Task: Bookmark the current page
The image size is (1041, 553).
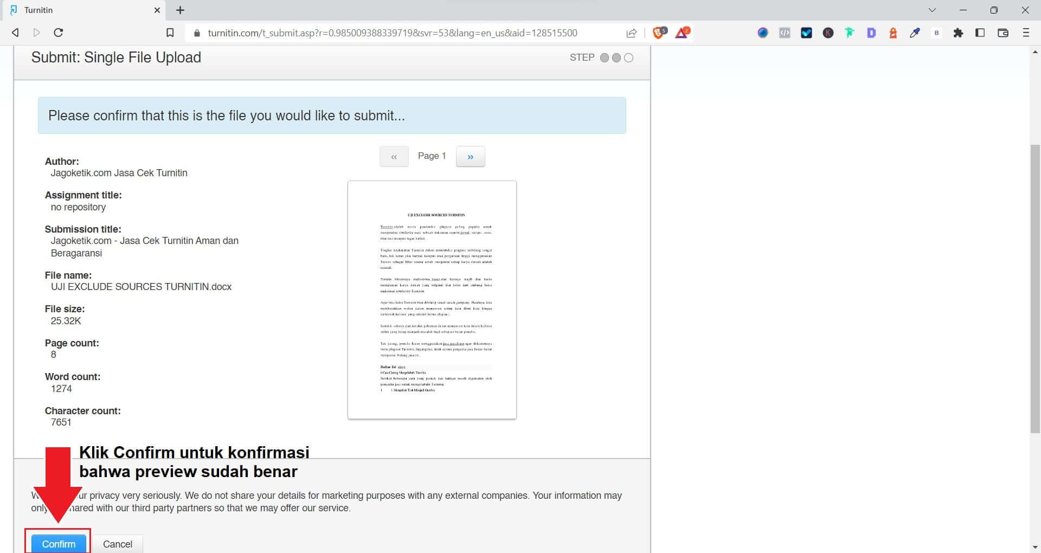Action: (170, 33)
